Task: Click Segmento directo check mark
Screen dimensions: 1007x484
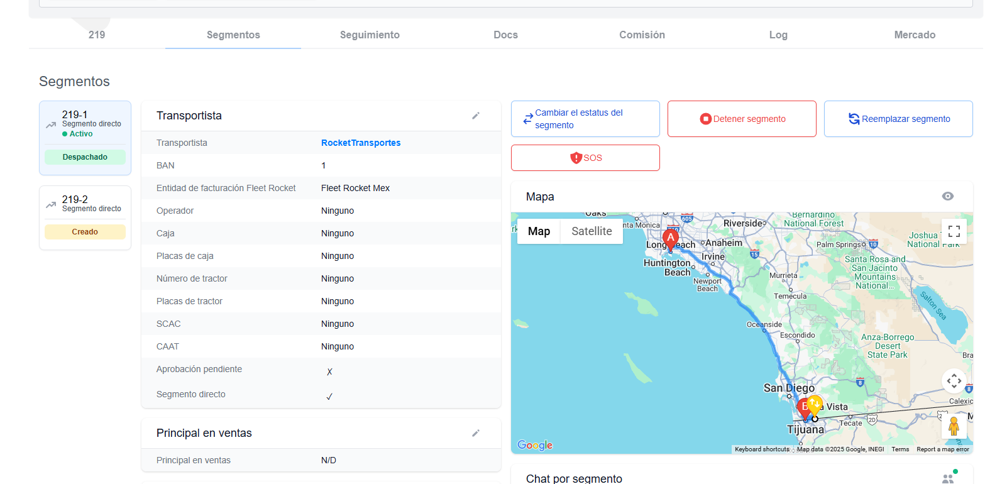Action: (x=329, y=397)
